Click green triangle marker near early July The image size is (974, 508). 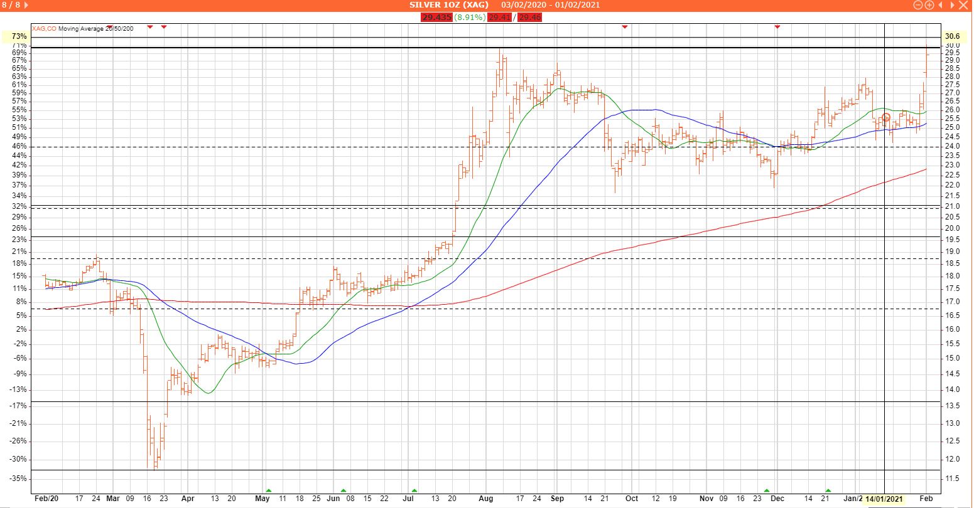pyautogui.click(x=414, y=490)
